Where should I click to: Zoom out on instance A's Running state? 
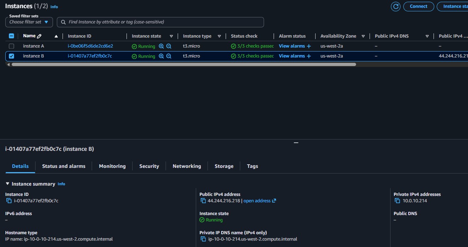click(168, 46)
